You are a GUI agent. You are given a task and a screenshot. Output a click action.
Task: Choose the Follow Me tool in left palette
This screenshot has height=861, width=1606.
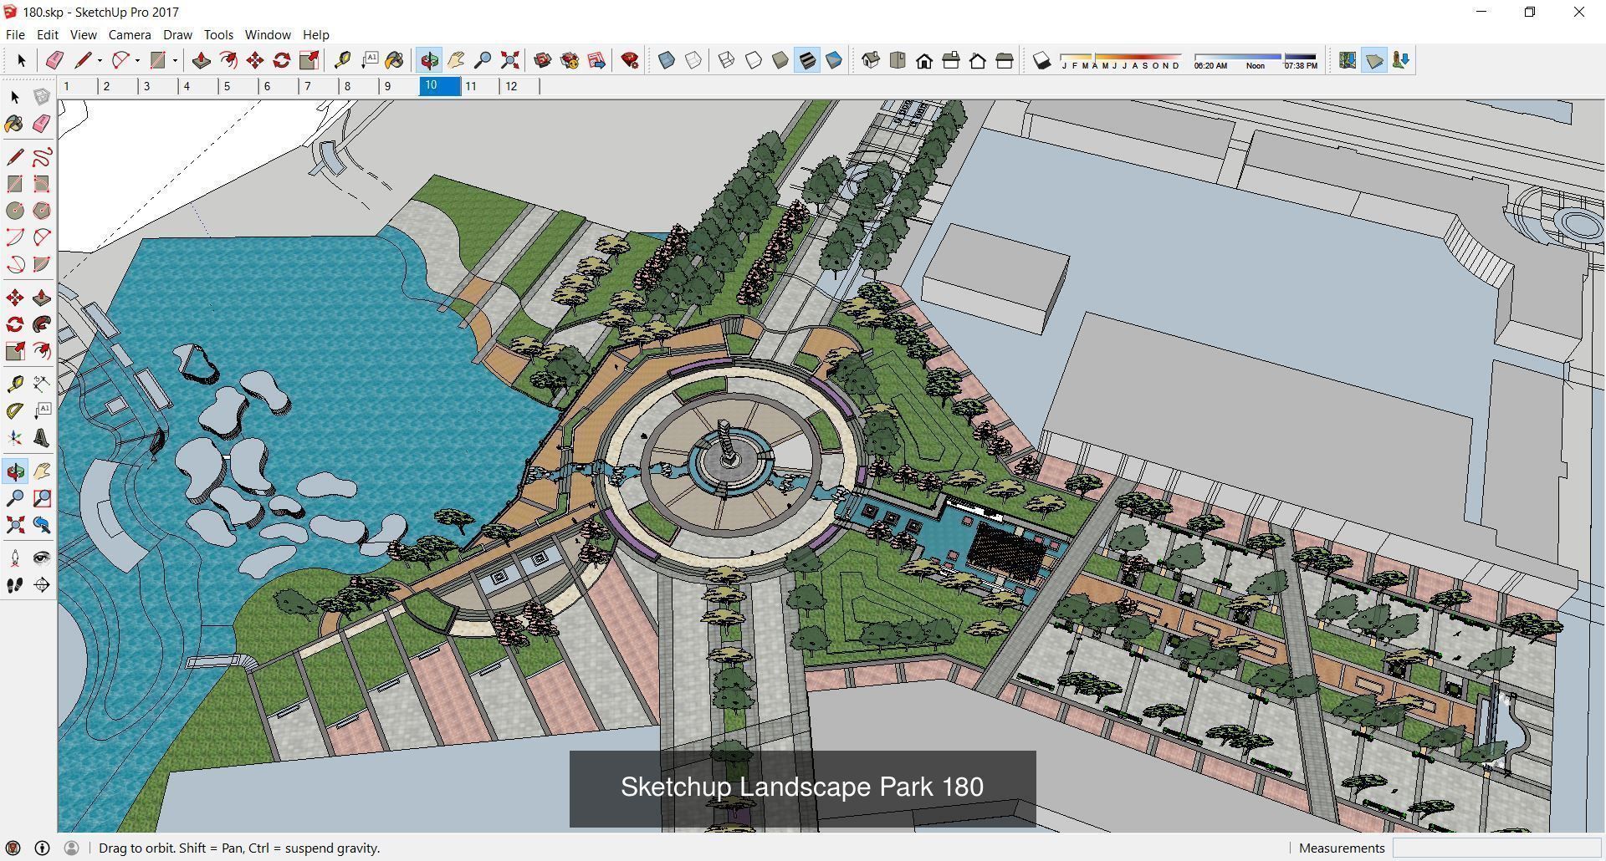(42, 324)
